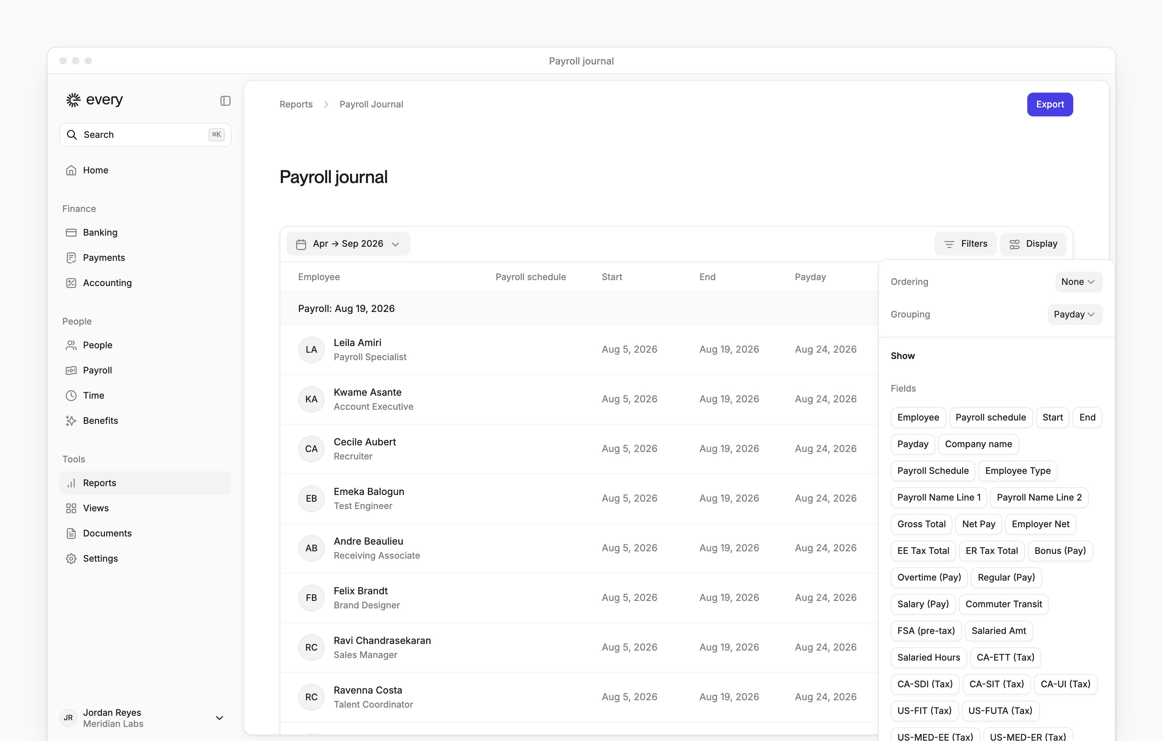
Task: Click the Documents file icon
Action: [71, 533]
